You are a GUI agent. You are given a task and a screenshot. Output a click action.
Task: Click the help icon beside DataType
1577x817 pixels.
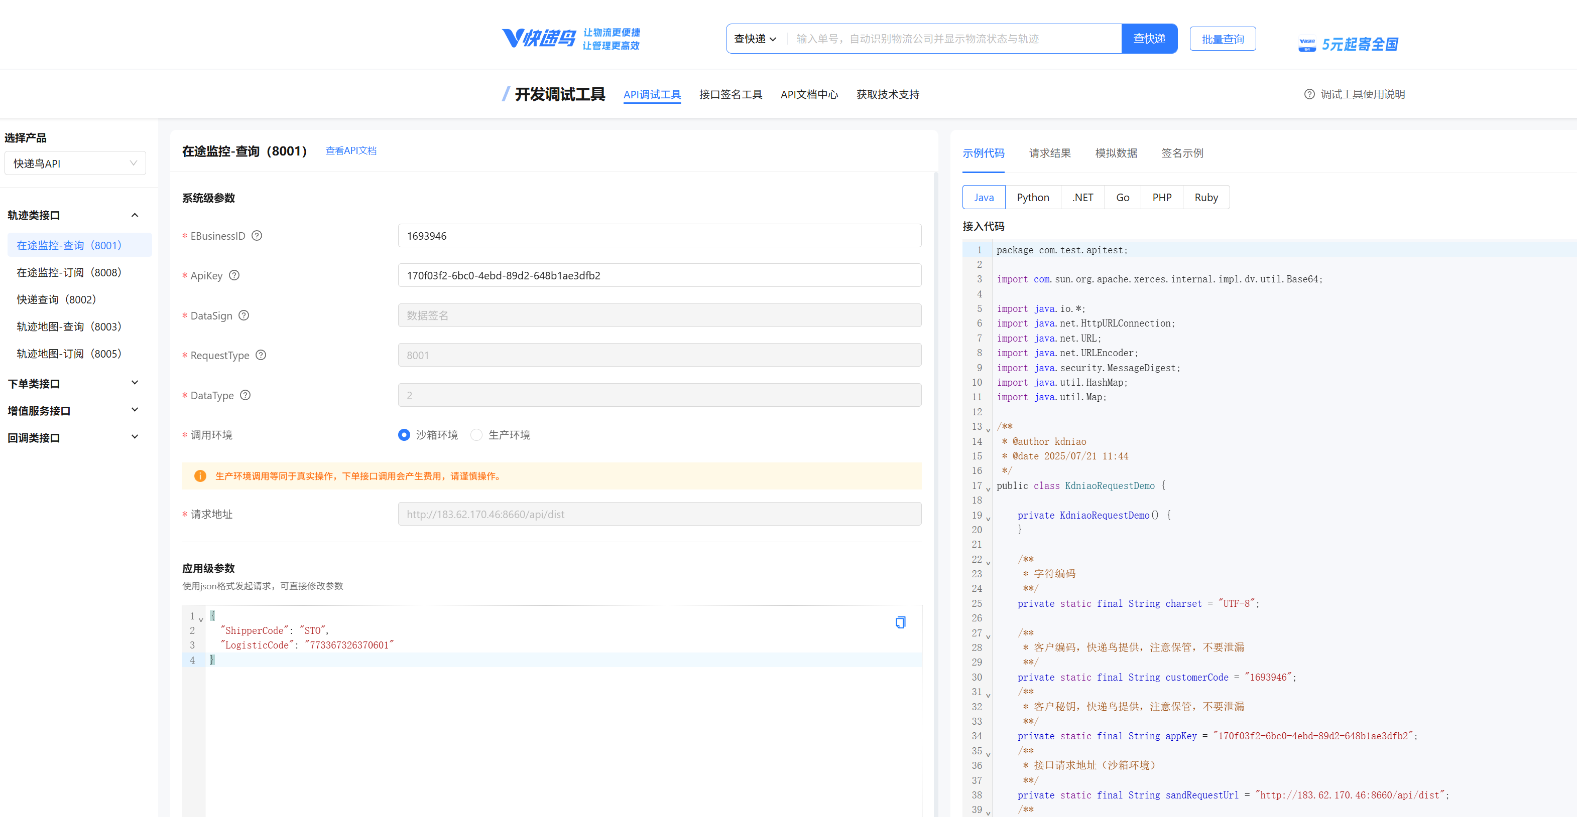pos(246,395)
